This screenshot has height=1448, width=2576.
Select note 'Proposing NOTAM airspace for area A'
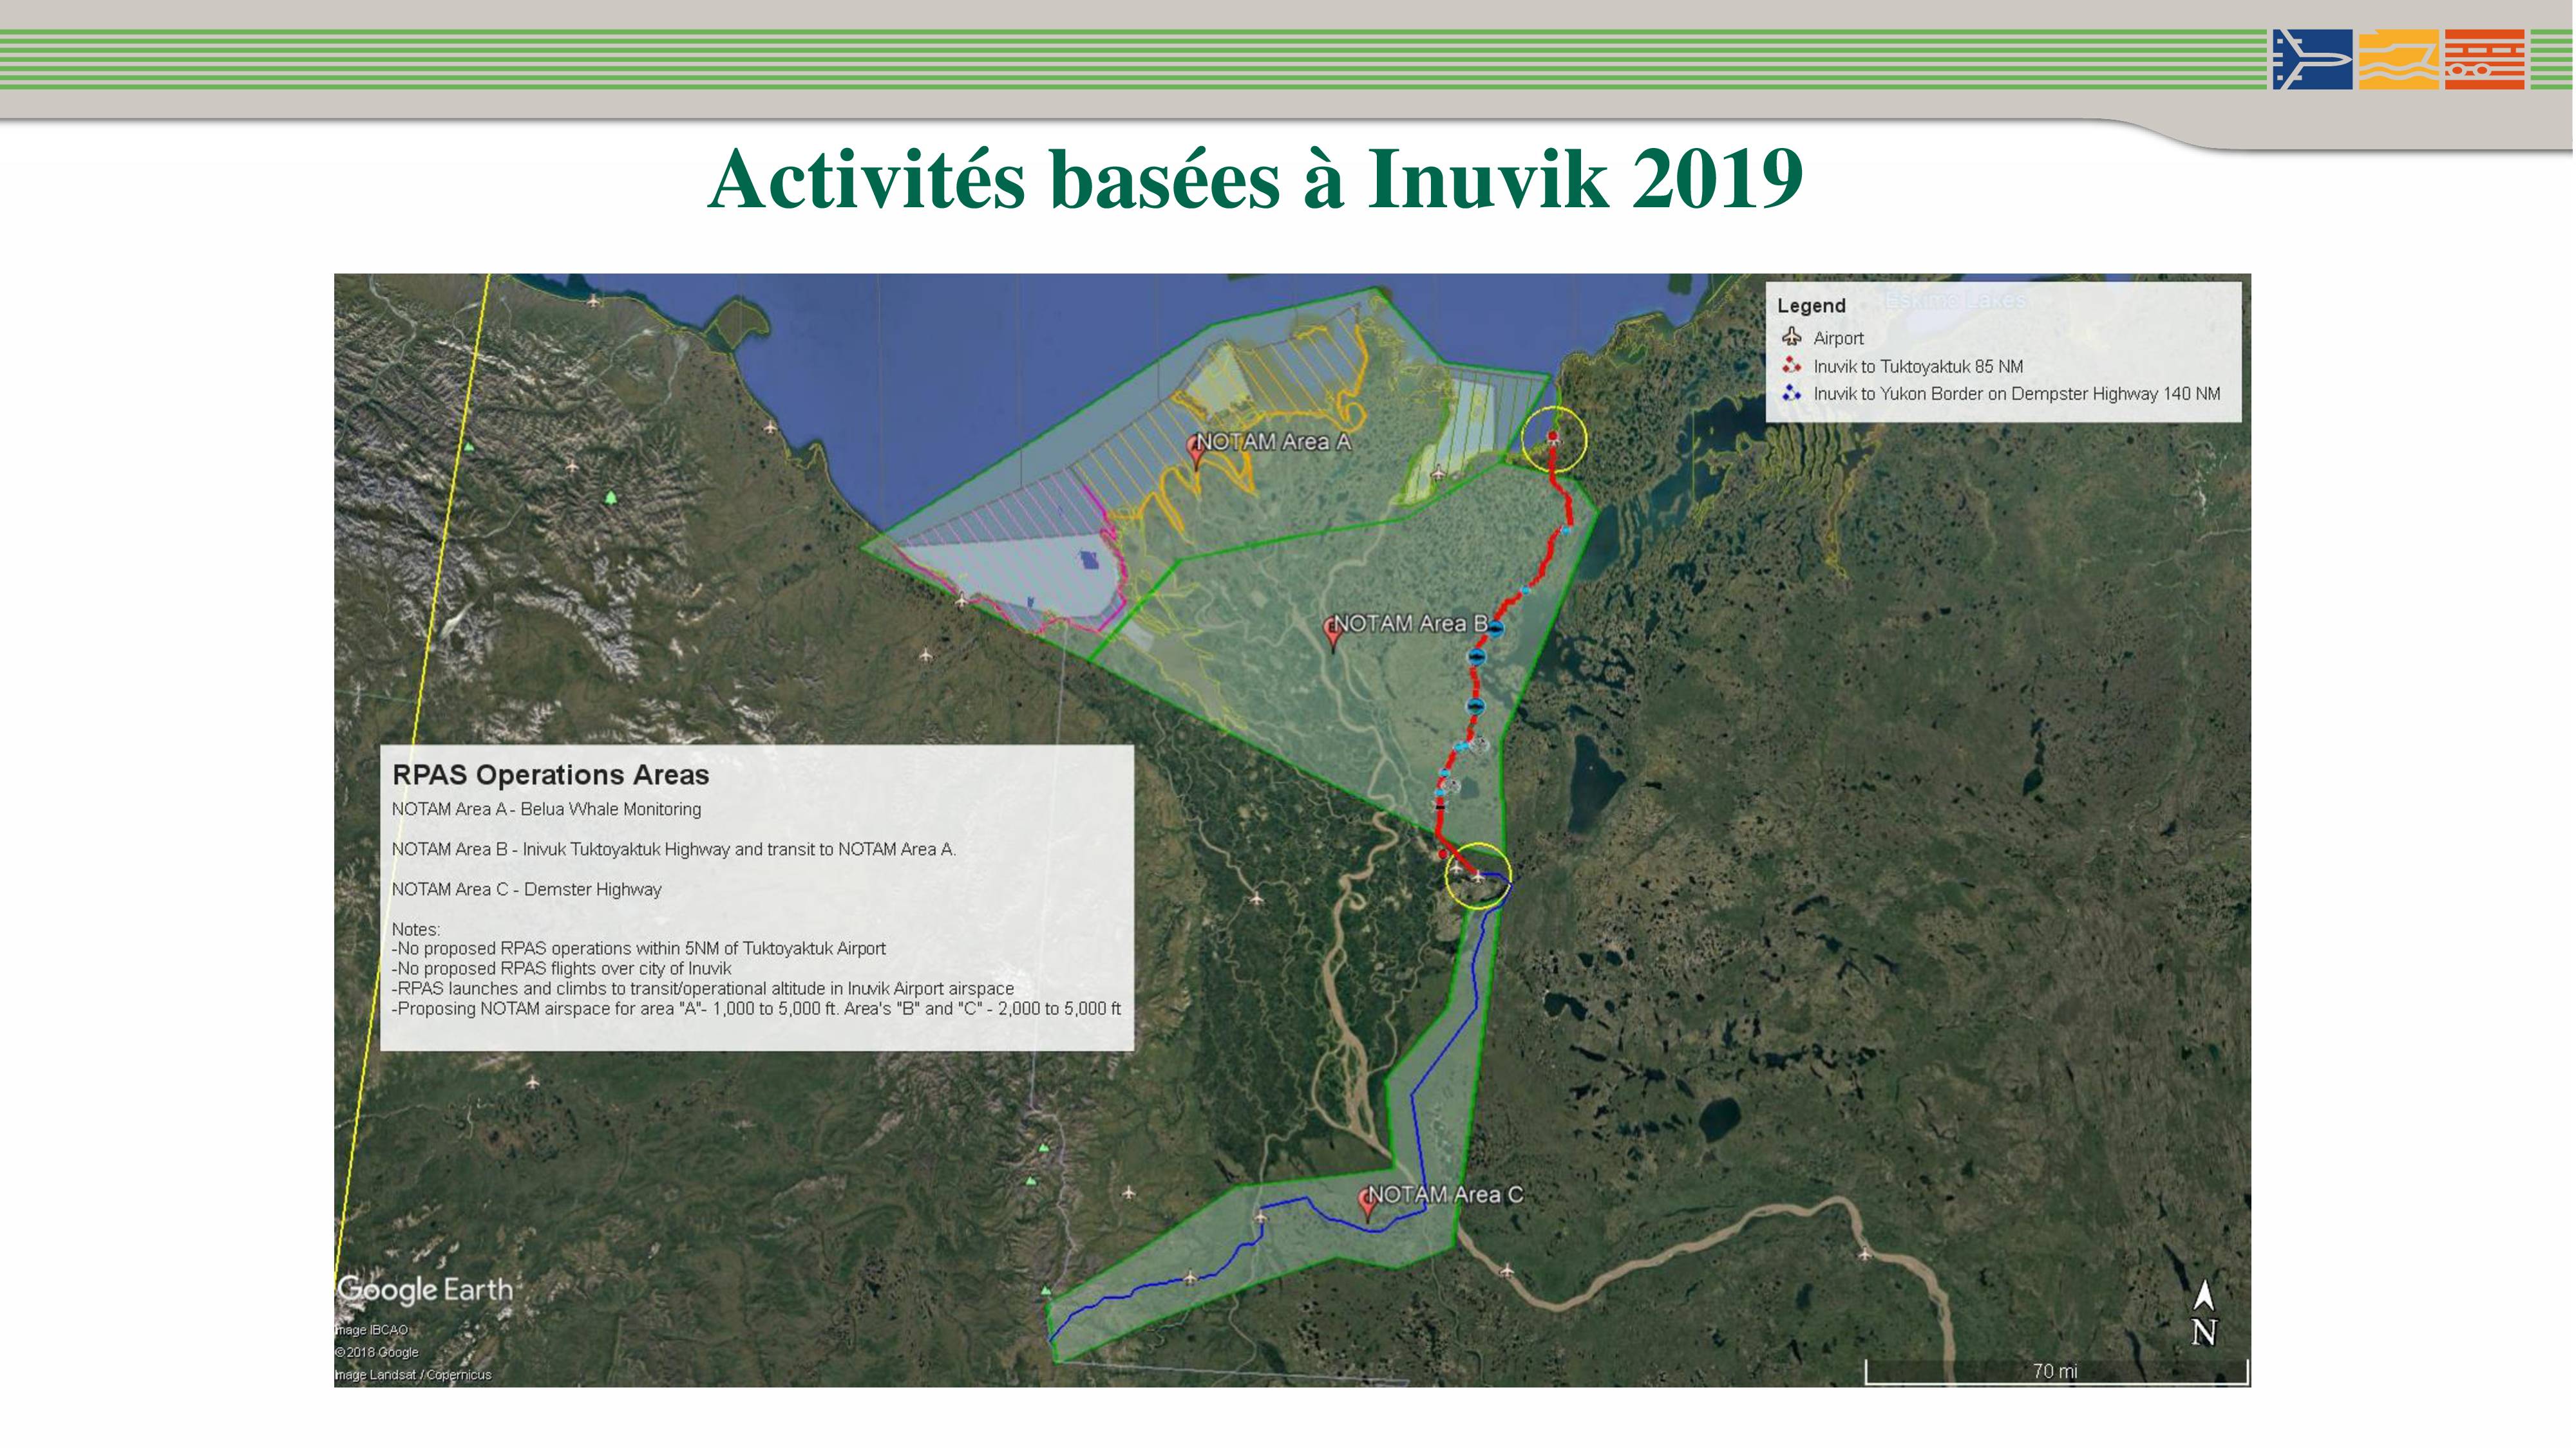click(756, 1008)
